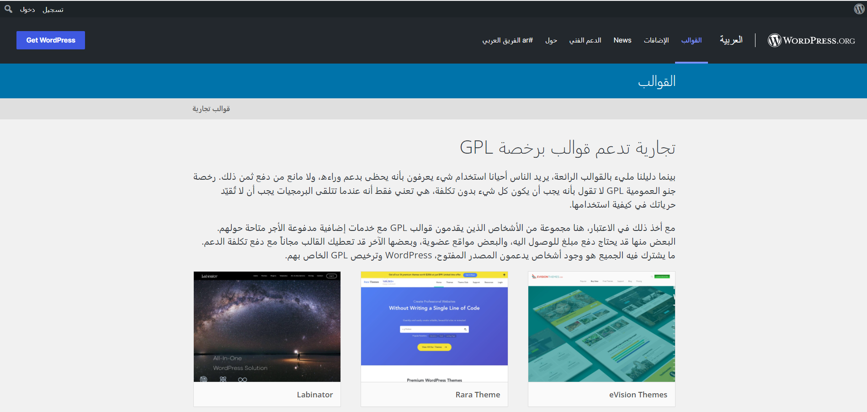This screenshot has width=867, height=412.
Task: Select the القوالب themes menu item
Action: point(691,40)
